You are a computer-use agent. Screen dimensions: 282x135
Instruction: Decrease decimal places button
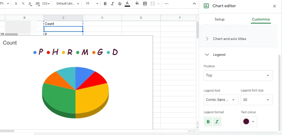click(x=30, y=4)
